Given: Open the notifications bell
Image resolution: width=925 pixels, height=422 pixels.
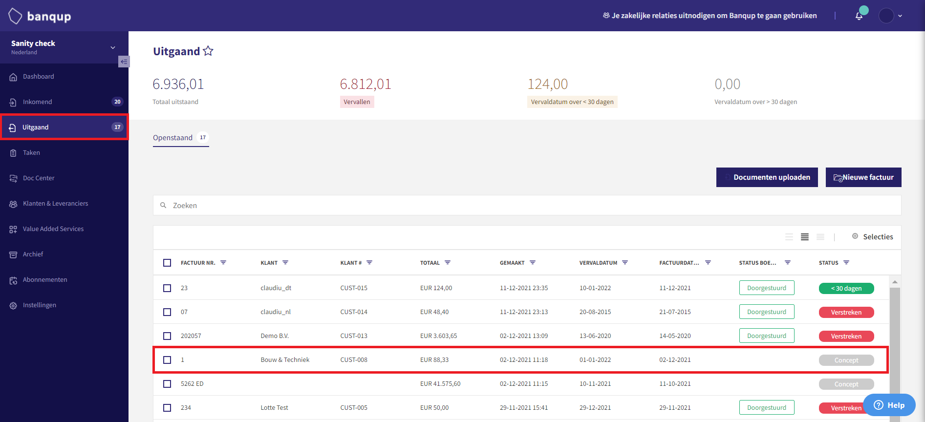Looking at the screenshot, I should (x=859, y=16).
